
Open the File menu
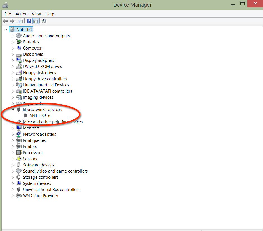[x=8, y=14]
